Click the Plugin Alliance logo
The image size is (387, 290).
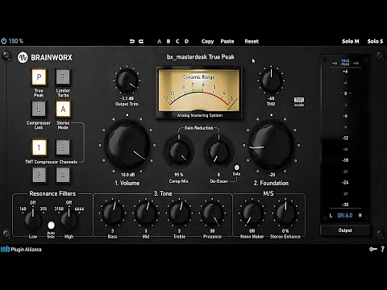pos(21,250)
